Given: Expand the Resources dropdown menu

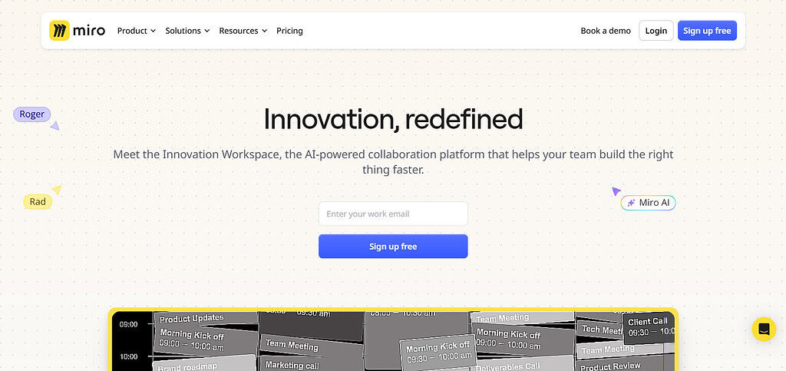Looking at the screenshot, I should (243, 31).
